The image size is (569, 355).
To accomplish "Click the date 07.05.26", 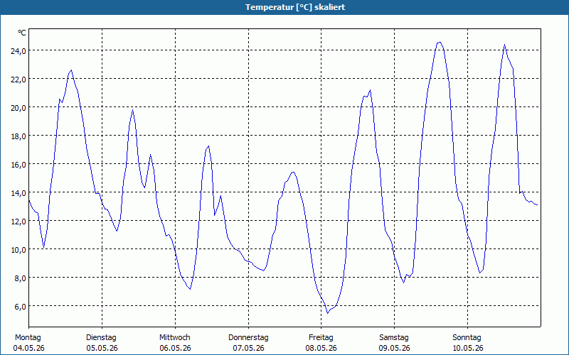I will (248, 348).
